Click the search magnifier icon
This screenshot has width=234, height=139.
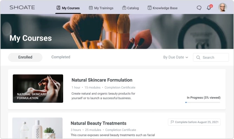coord(198,57)
